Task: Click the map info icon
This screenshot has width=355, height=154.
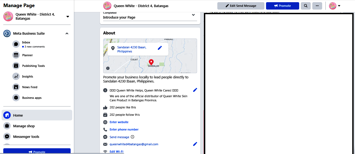Action: 108,68
